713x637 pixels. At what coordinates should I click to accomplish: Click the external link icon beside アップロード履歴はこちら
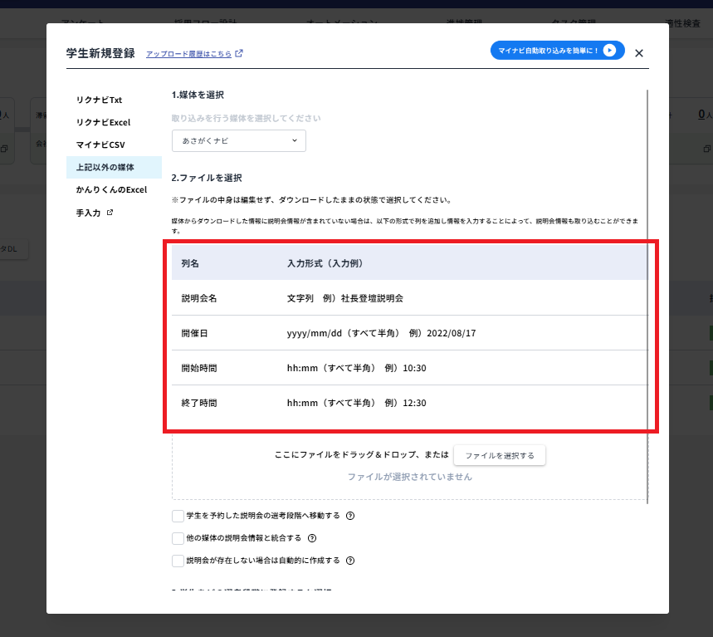tap(240, 51)
